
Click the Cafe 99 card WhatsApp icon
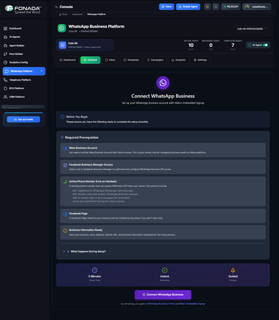63,45
